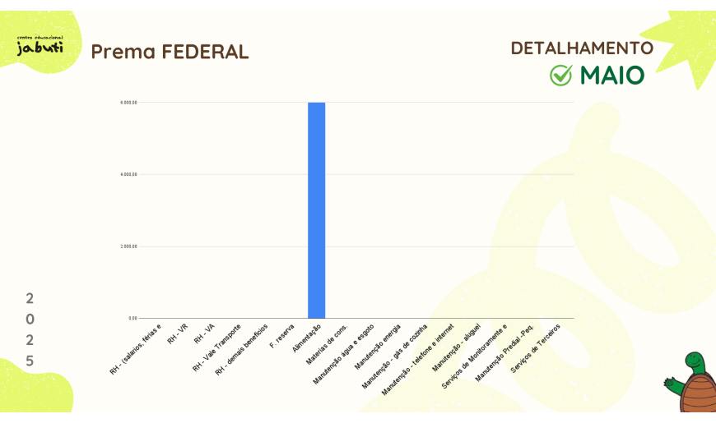Click the jabuti logo in the corner
716x423 pixels.
[40, 46]
